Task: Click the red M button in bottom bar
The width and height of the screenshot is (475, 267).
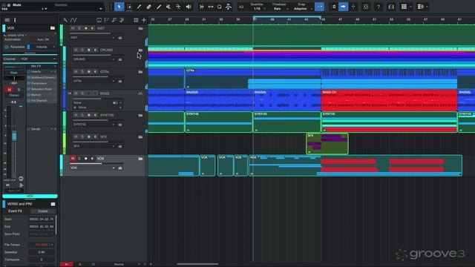Action: [x=66, y=264]
